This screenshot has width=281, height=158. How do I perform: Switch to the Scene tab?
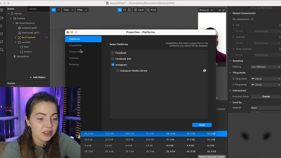tap(11, 9)
